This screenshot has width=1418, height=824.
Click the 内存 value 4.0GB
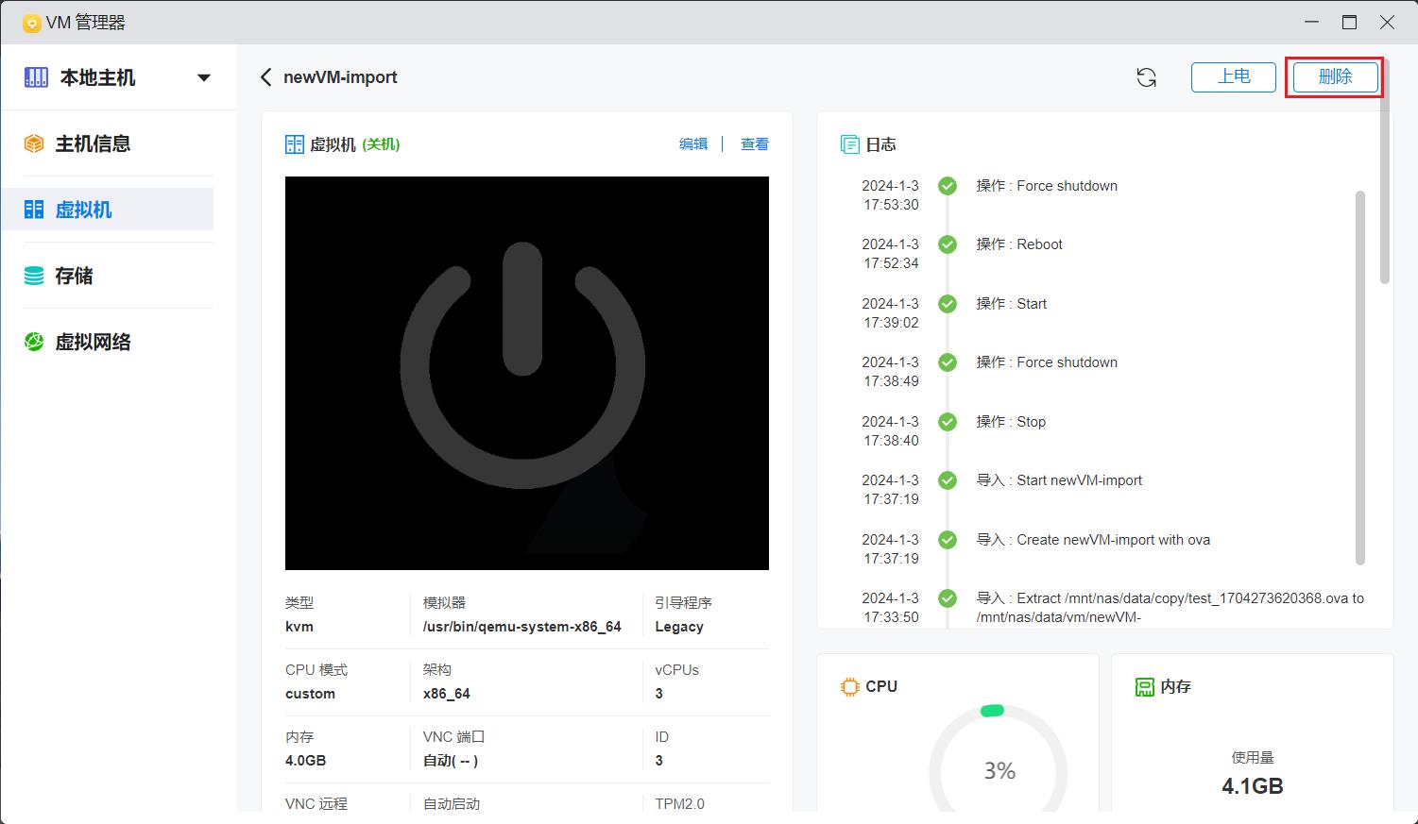pos(306,761)
